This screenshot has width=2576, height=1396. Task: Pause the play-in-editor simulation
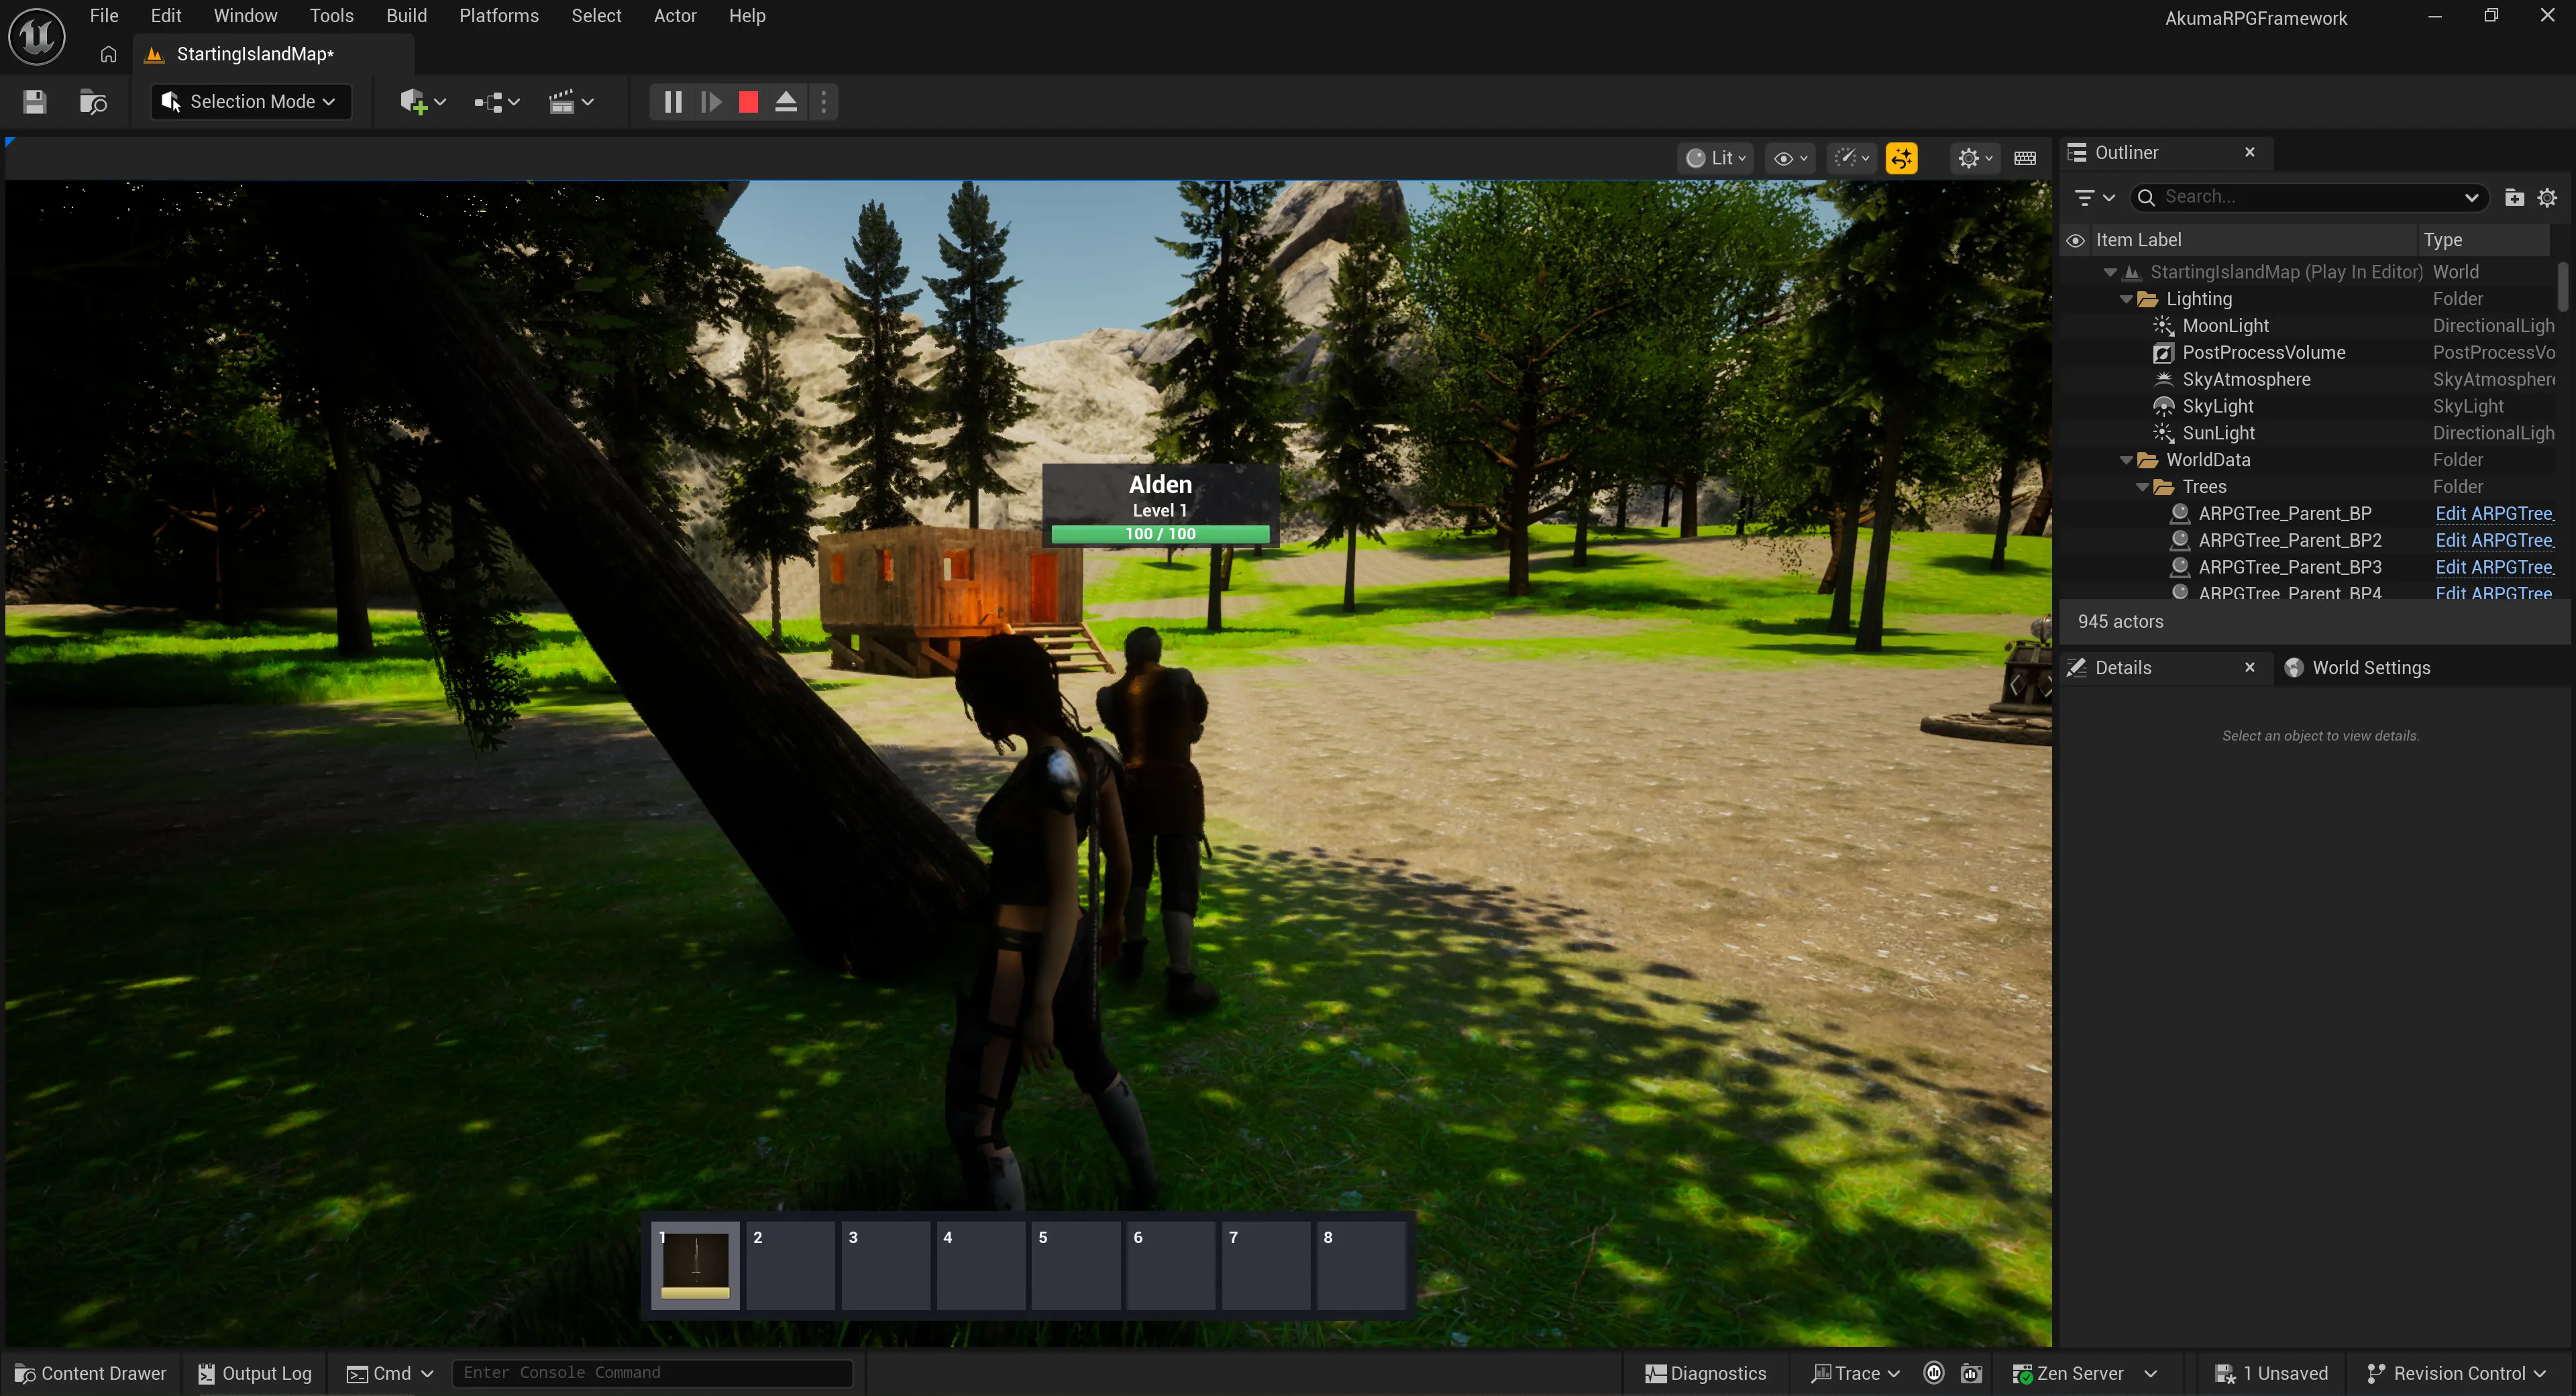click(673, 102)
